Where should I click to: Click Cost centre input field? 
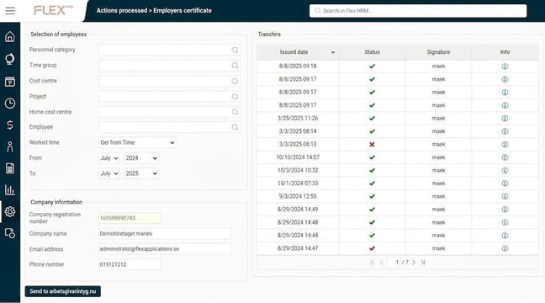coord(169,81)
